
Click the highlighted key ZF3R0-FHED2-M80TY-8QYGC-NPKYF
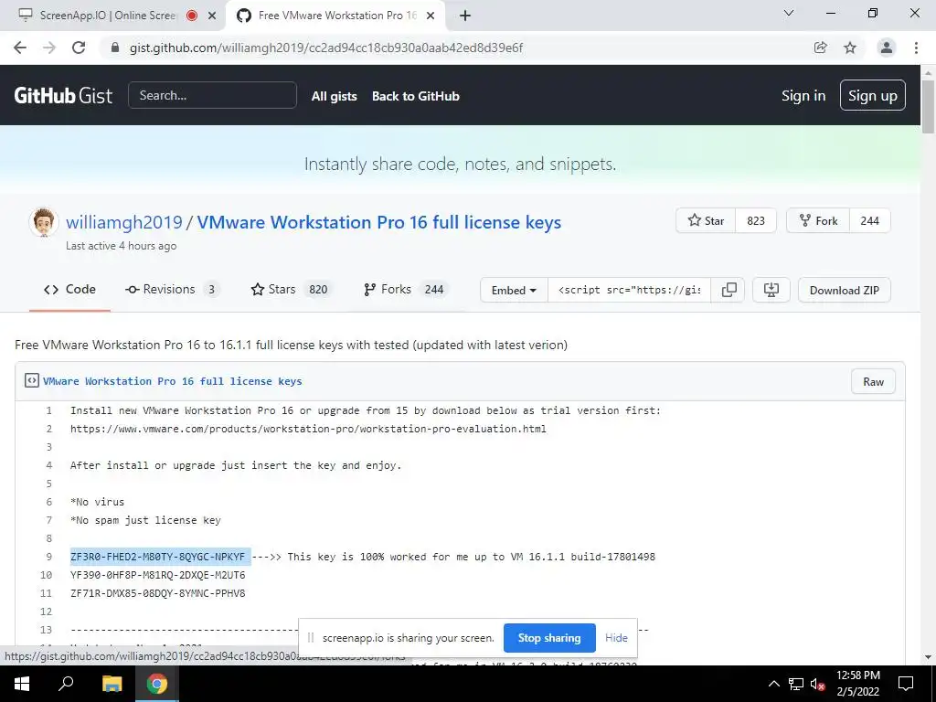click(157, 557)
